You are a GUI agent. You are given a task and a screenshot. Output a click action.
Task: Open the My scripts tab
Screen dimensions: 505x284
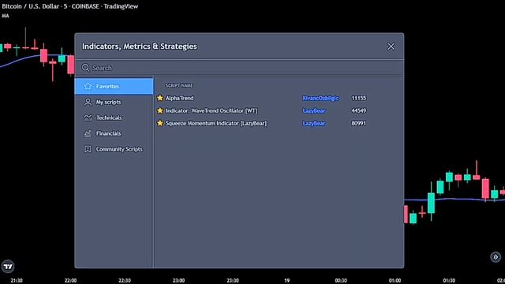pos(114,102)
